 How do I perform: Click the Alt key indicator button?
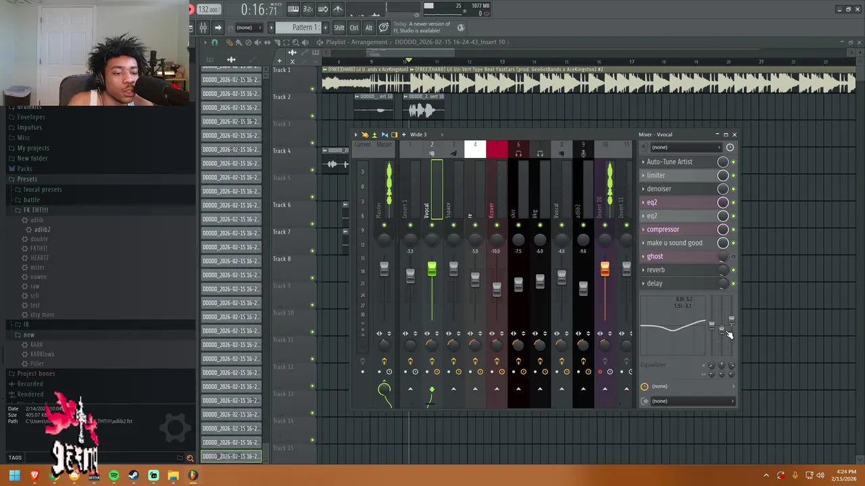(369, 28)
